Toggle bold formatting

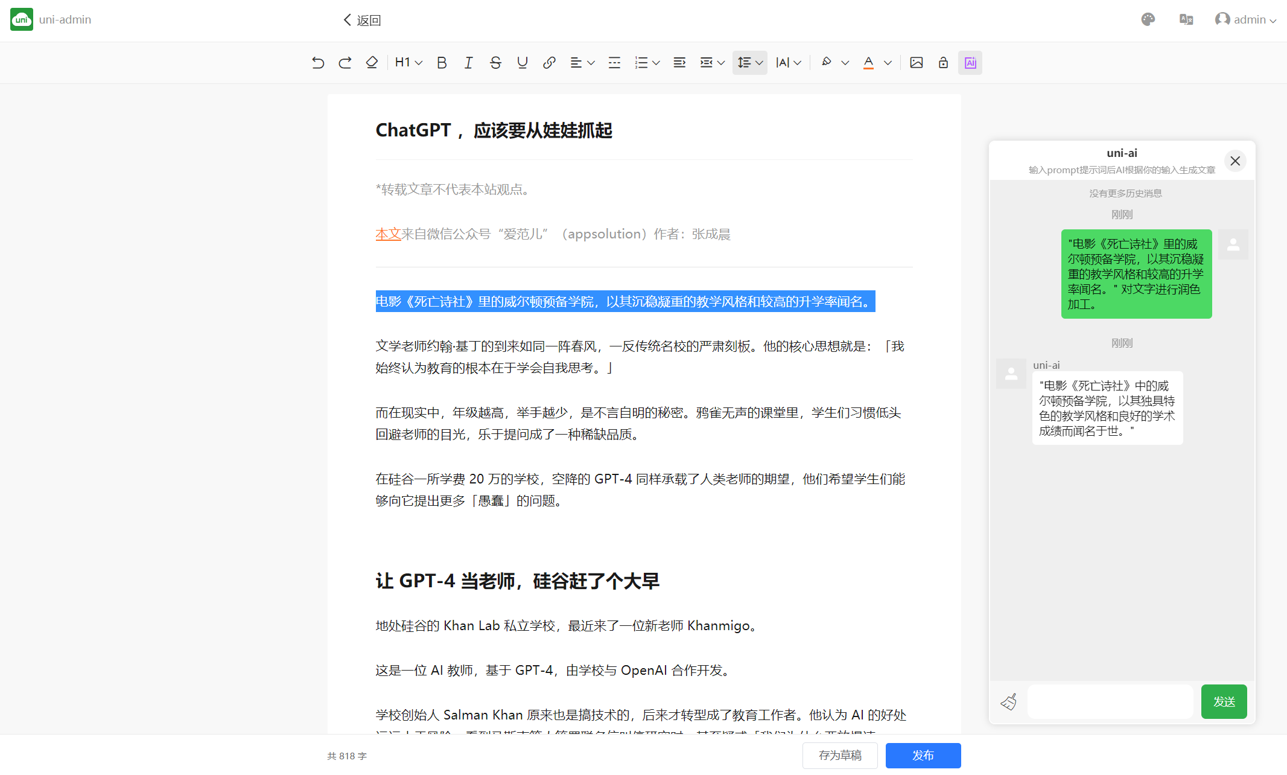click(x=442, y=63)
